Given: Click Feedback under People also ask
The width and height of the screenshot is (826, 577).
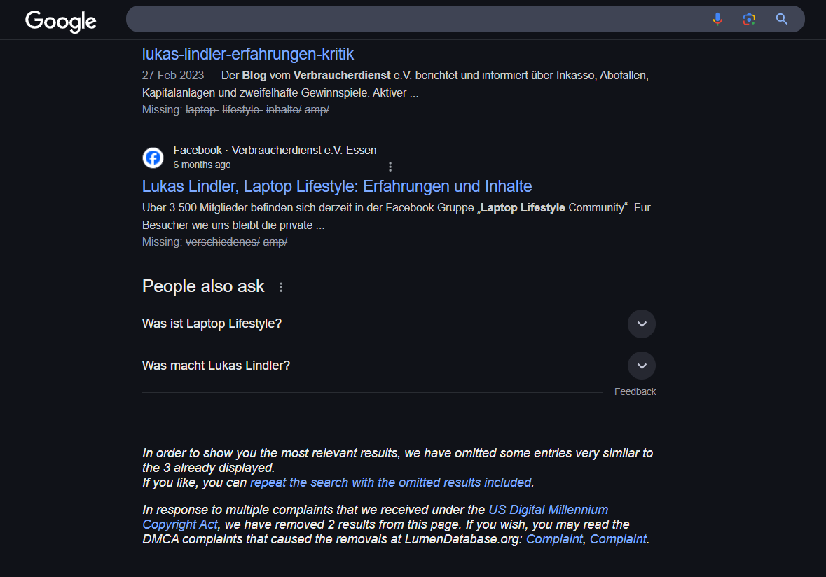Looking at the screenshot, I should pos(635,391).
